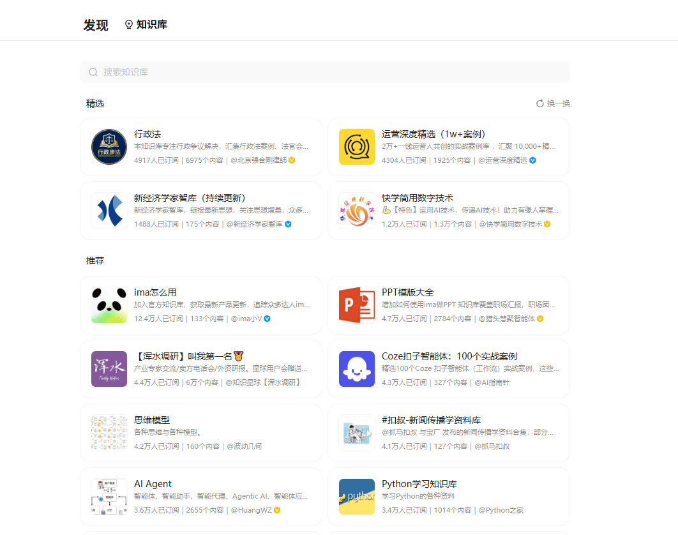Click the Coze扣子智能体 ghost icon
This screenshot has width=678, height=535.
(x=357, y=369)
